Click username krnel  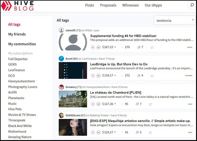coord(69,59)
